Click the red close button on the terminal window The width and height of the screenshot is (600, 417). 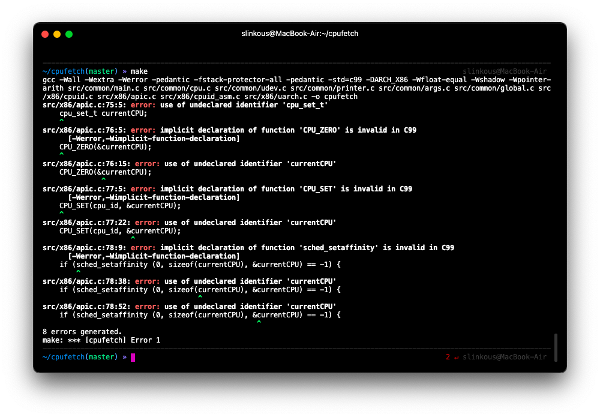tap(45, 34)
